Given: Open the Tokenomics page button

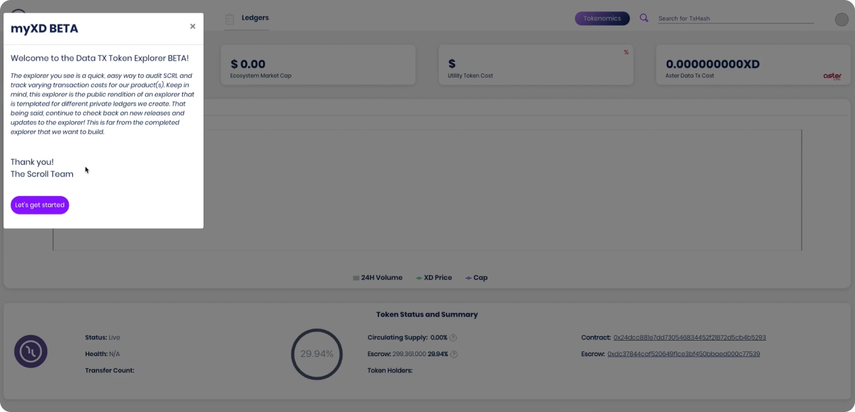Looking at the screenshot, I should click(x=602, y=18).
